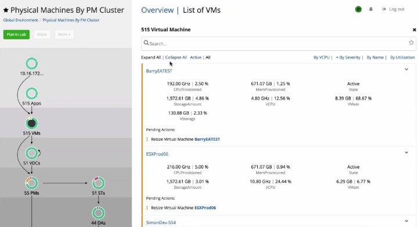Select the 10.16.172 node circle
The width and height of the screenshot is (418, 227).
32,64
